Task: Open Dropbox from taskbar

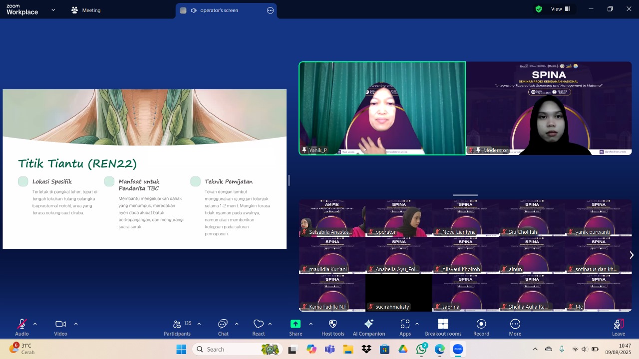Action: [x=366, y=349]
